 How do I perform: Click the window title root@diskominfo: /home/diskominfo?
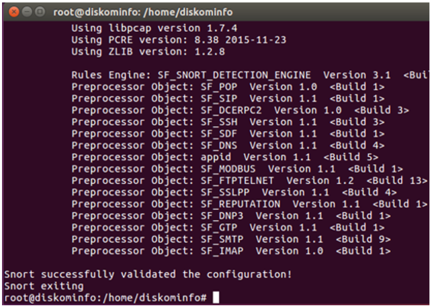143,12
